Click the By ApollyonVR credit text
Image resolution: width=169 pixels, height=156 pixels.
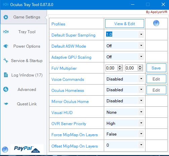tap(157, 12)
